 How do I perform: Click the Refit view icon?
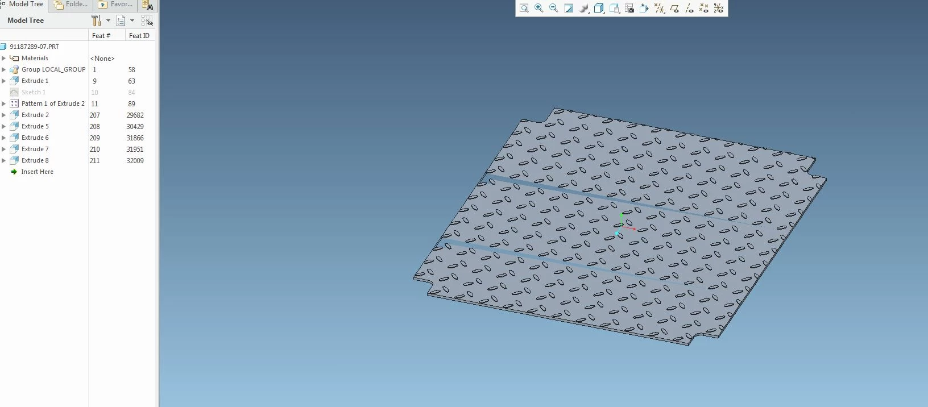(524, 8)
